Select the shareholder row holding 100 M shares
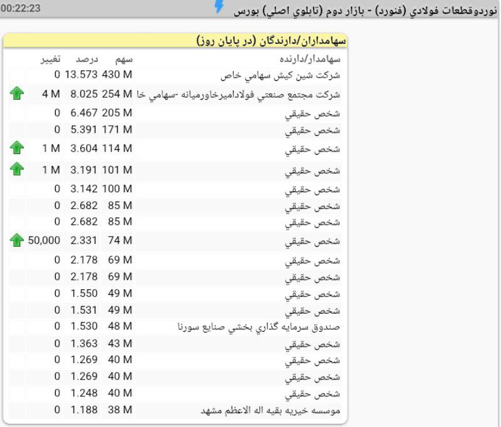Viewport: 501px width, 427px height. (x=312, y=189)
